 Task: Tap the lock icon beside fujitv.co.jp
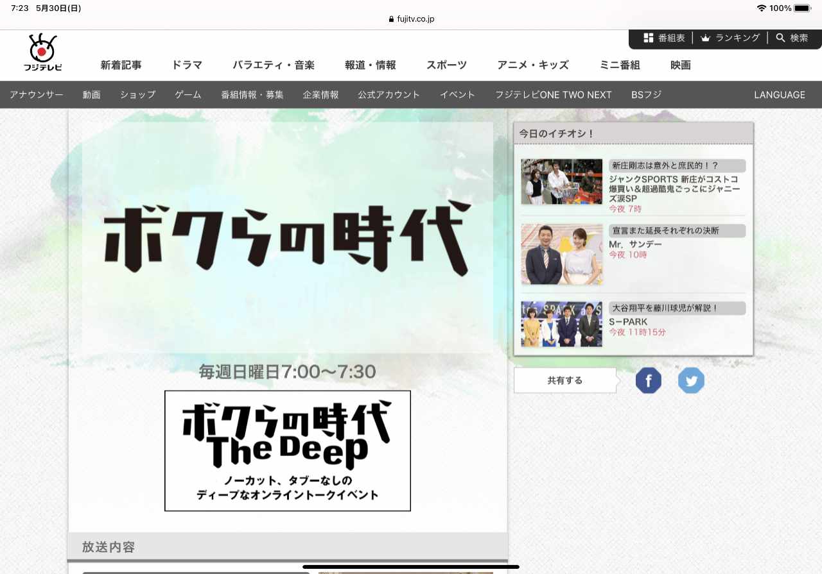[x=391, y=19]
